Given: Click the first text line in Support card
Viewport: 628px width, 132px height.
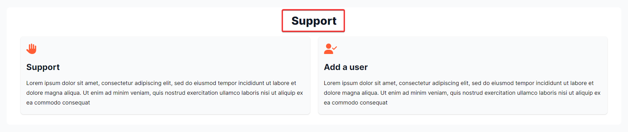Looking at the screenshot, I should 161,83.
